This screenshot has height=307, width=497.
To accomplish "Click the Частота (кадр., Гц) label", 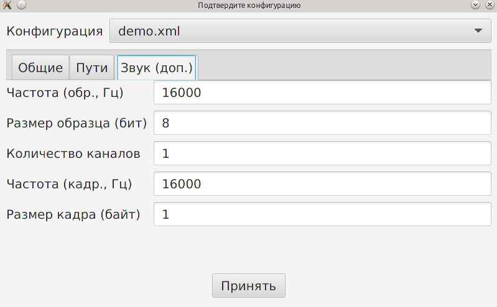I will [x=69, y=184].
